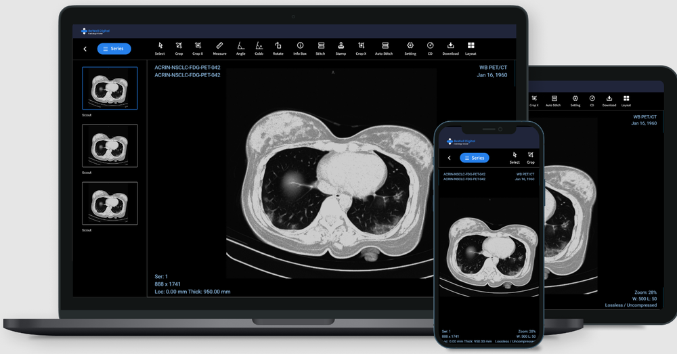
Task: Open the Setting tool on laptop toolbar
Action: (410, 48)
